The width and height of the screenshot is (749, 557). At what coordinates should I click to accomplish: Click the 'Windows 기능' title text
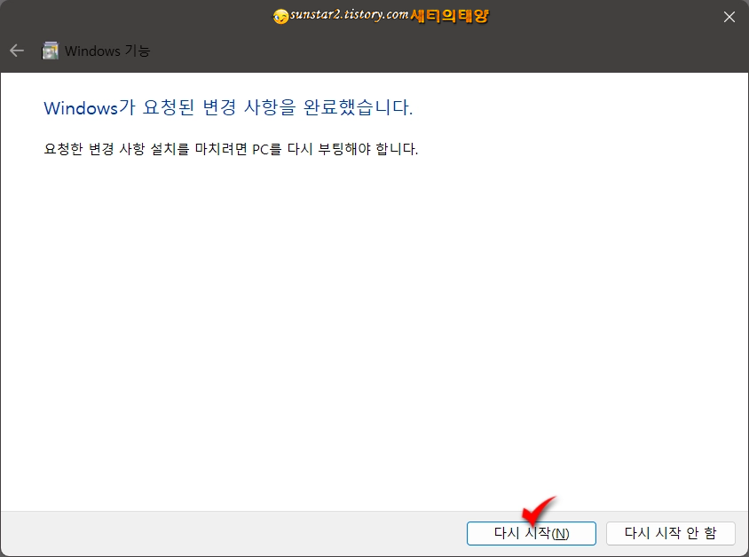(107, 51)
